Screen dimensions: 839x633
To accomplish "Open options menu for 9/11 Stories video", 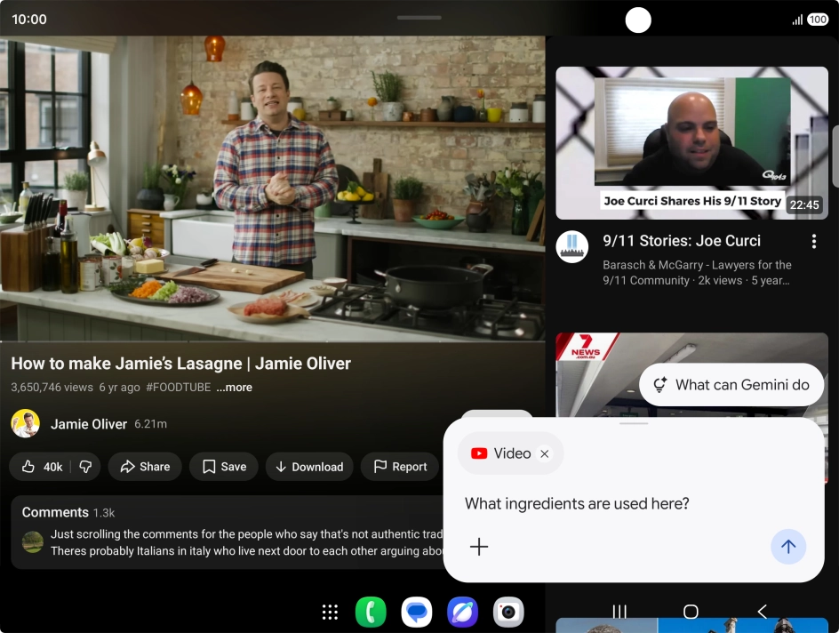I will (814, 241).
